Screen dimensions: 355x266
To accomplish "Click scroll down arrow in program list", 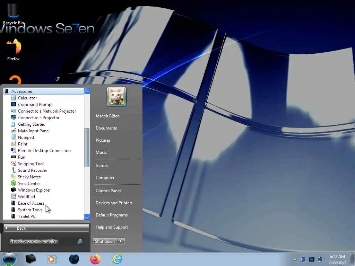I will pos(87,216).
